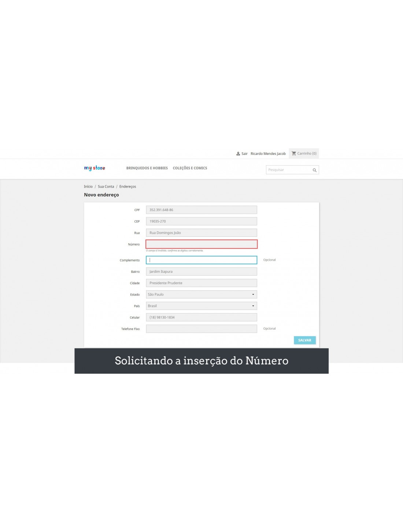The width and height of the screenshot is (403, 522).
Task: Focus the Número field outlined in red
Action: pyautogui.click(x=202, y=244)
